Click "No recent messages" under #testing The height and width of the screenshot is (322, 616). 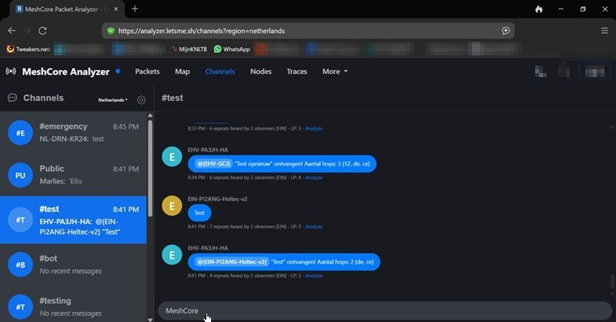coord(71,314)
